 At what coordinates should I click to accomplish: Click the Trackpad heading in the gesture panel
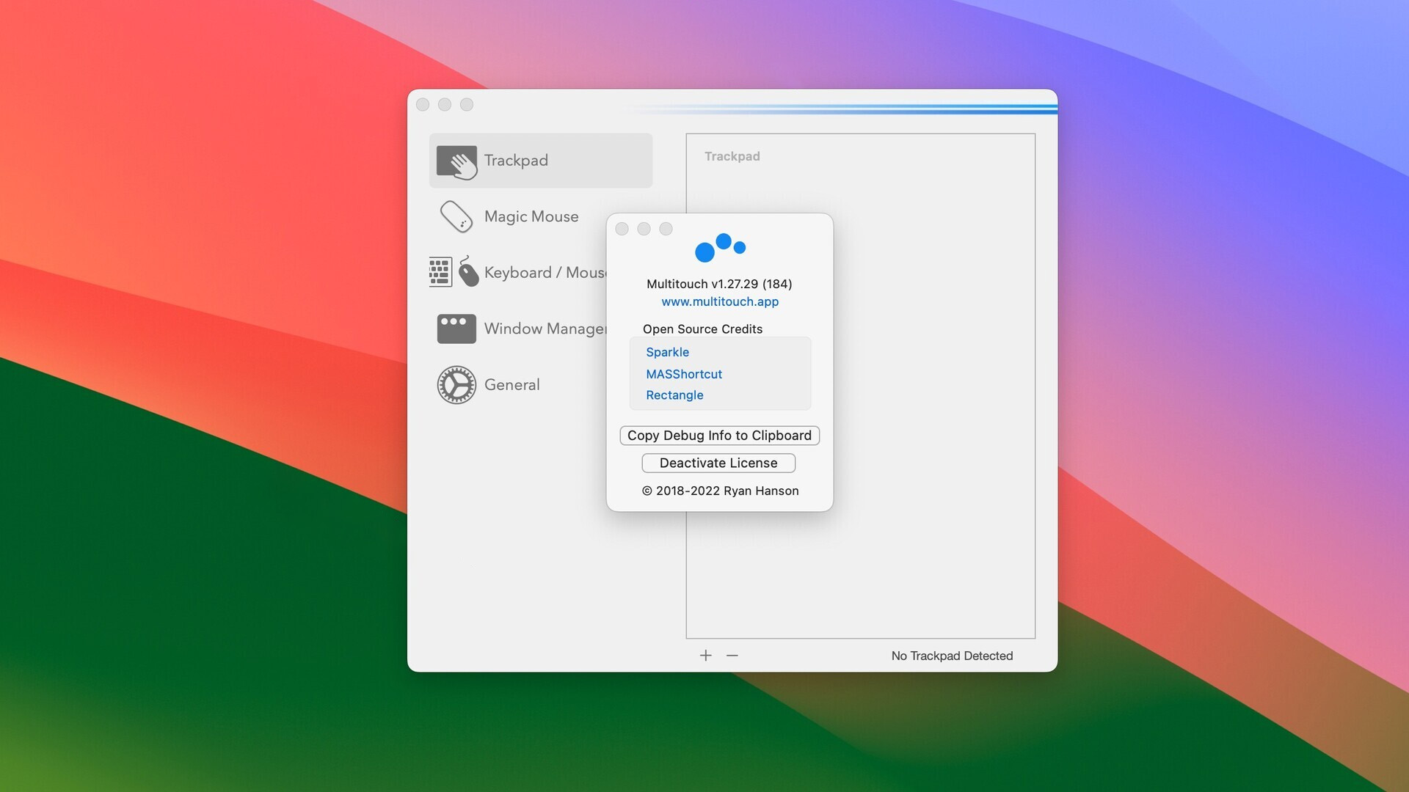pyautogui.click(x=732, y=155)
